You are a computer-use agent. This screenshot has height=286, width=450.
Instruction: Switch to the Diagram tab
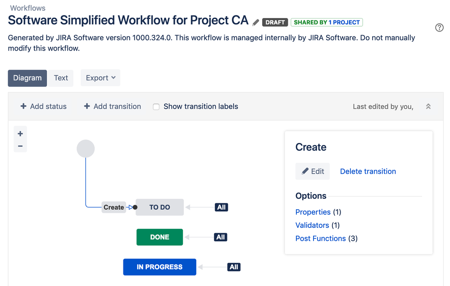[x=27, y=78]
